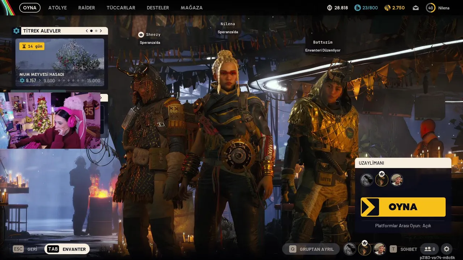Go to next event with right chevron
Screen dimensions: 463x260
[101, 31]
